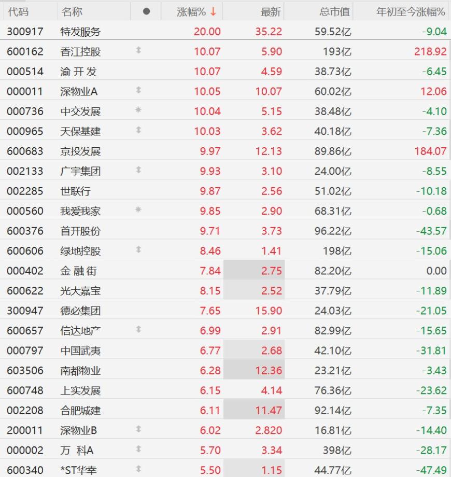Image resolution: width=451 pixels, height=477 pixels.
Task: Select stock code 600162
Action: tap(25, 51)
